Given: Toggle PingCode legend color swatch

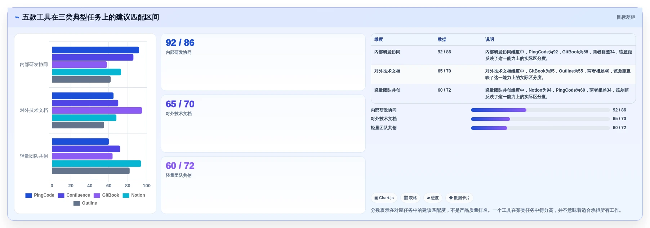Looking at the screenshot, I should tap(29, 196).
